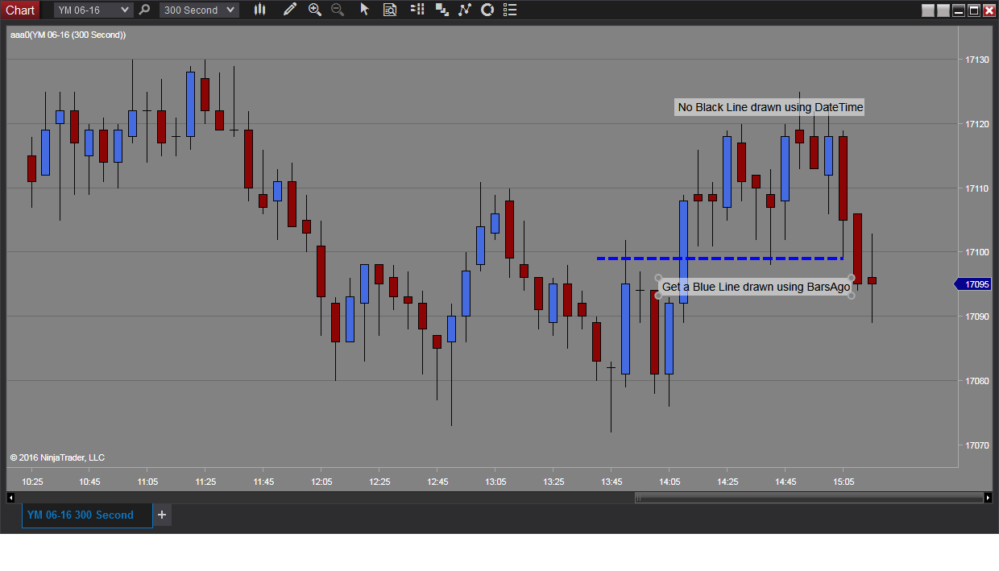Show the data box
999x571 pixels.
pyautogui.click(x=390, y=10)
